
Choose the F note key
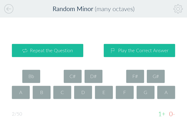tap(125, 92)
